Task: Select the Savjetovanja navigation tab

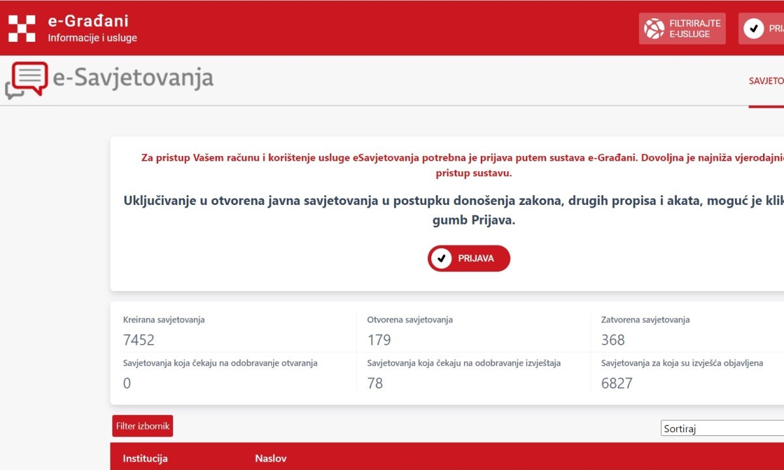Action: [x=766, y=81]
